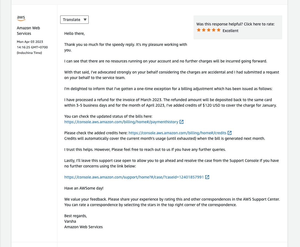This screenshot has height=247, width=300.
Task: Click the Translate dropdown arrow
Action: pos(85,20)
